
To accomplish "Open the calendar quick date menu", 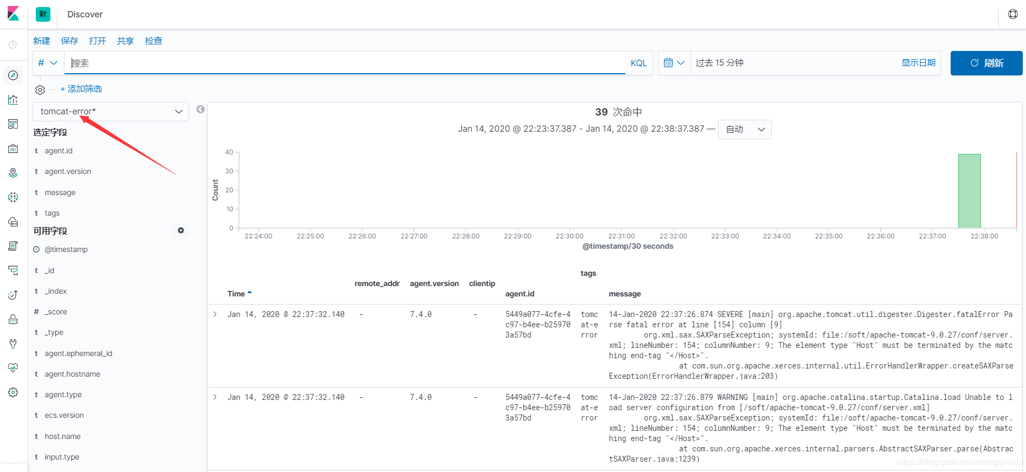I will coord(674,63).
